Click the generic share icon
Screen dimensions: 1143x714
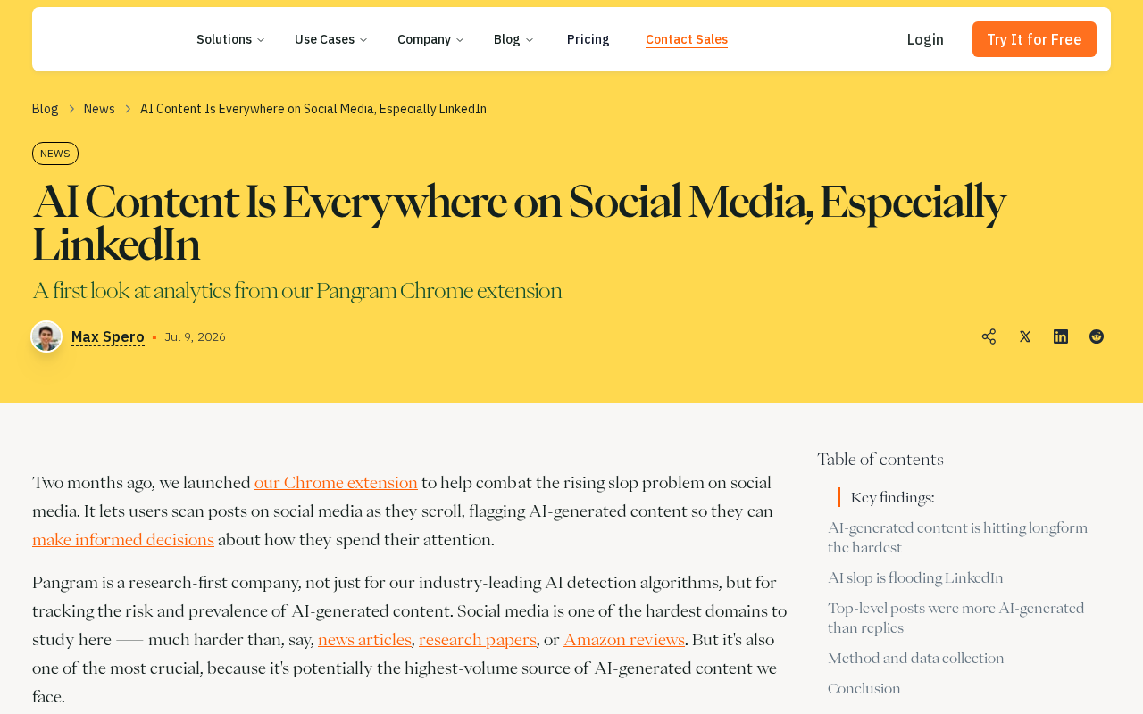(x=989, y=336)
